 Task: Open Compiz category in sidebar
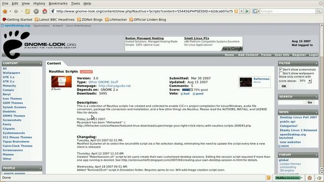(8, 90)
